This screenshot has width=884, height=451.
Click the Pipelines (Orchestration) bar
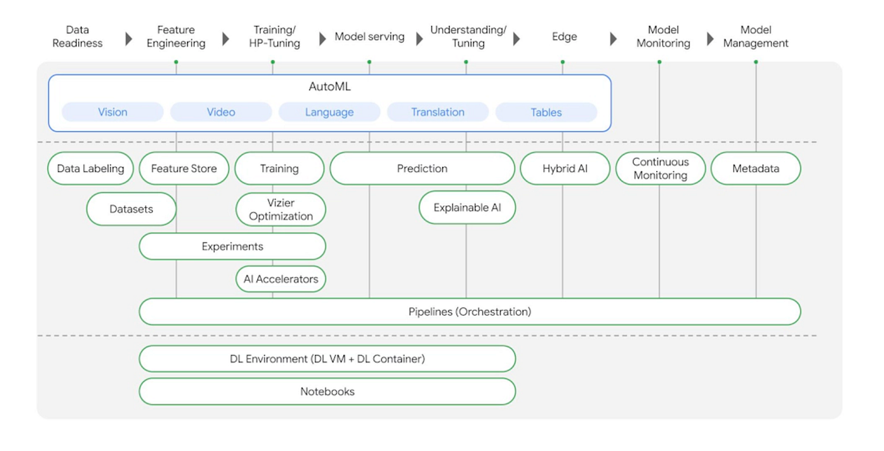tap(469, 311)
